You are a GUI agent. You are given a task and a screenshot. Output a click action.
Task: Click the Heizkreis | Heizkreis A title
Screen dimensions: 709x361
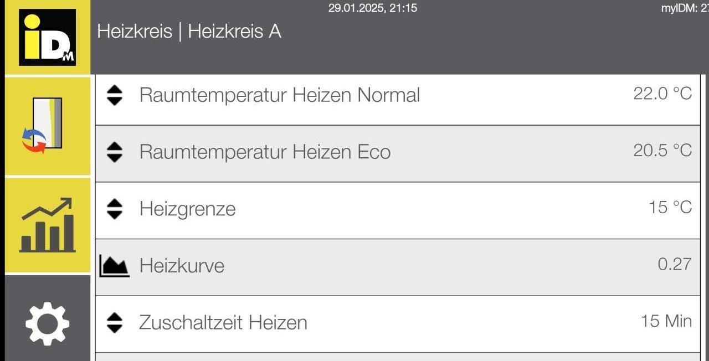click(x=189, y=32)
